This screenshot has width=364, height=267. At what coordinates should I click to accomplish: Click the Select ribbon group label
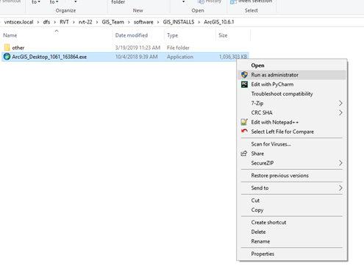tap(251, 10)
